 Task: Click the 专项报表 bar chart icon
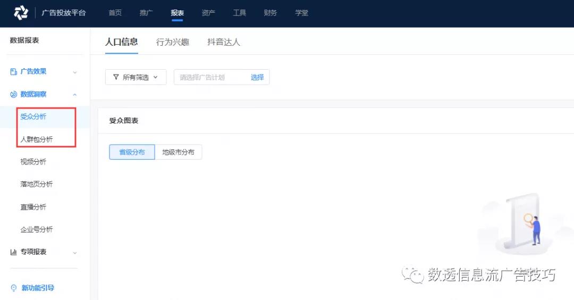click(13, 252)
